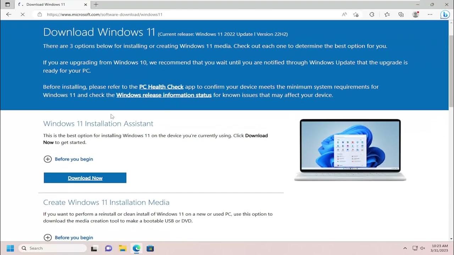Image resolution: width=454 pixels, height=255 pixels.
Task: Show hidden system tray icons
Action: pyautogui.click(x=405, y=248)
